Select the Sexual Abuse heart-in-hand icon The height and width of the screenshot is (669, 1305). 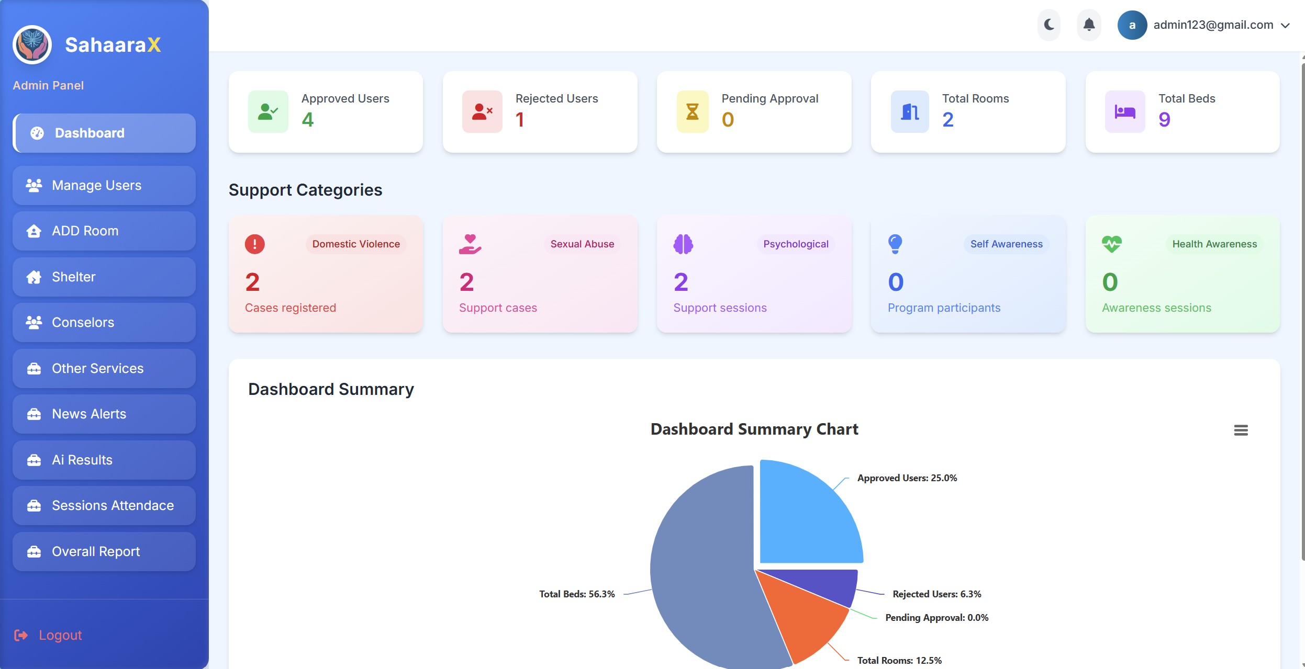(471, 244)
